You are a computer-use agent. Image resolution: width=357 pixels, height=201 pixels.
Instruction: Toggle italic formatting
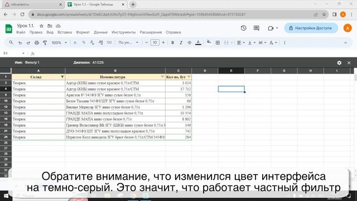click(181, 42)
